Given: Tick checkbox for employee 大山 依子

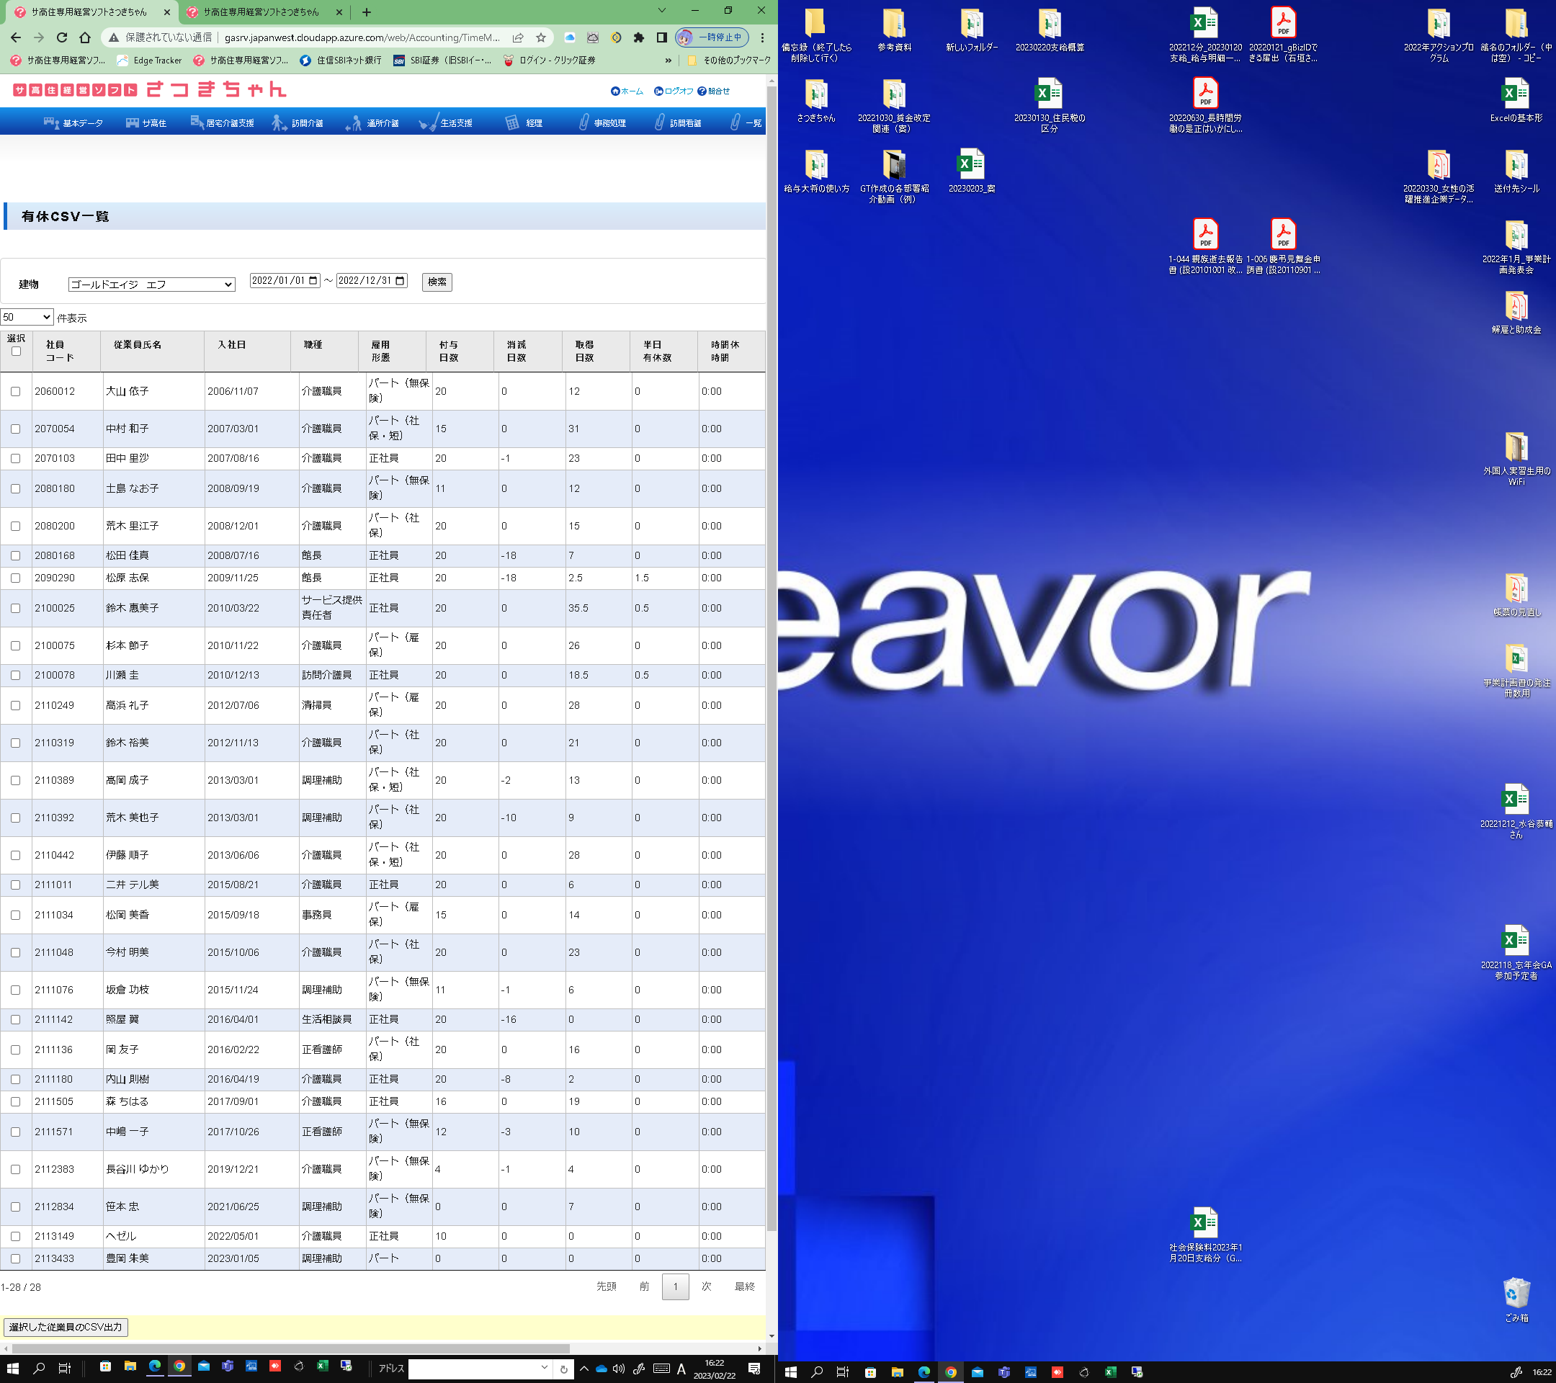Looking at the screenshot, I should [x=15, y=391].
